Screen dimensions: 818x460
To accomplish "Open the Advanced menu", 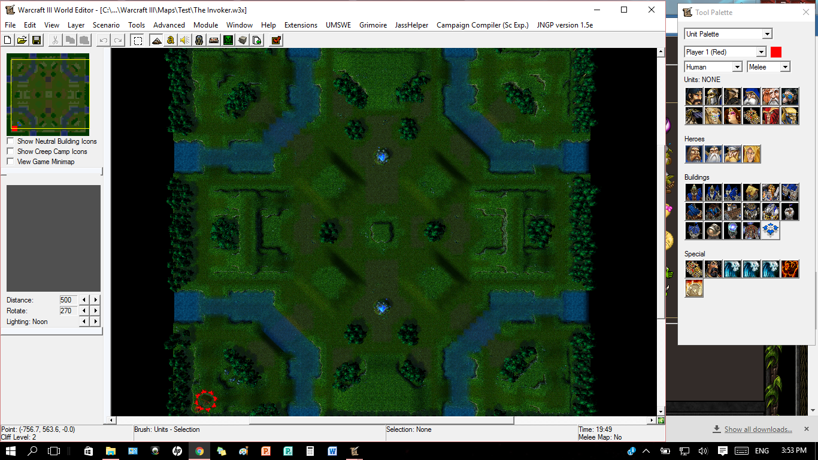I will [x=169, y=25].
